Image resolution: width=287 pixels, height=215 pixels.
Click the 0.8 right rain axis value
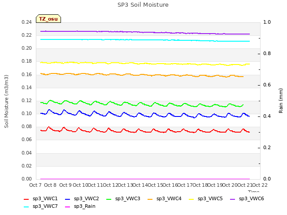267,54
